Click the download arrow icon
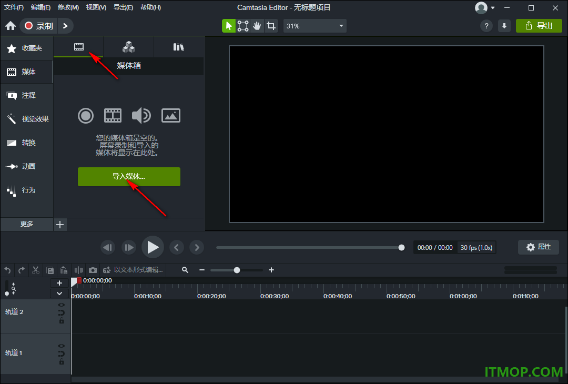 tap(504, 26)
